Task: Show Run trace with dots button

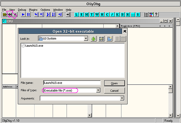Action: [133, 15]
